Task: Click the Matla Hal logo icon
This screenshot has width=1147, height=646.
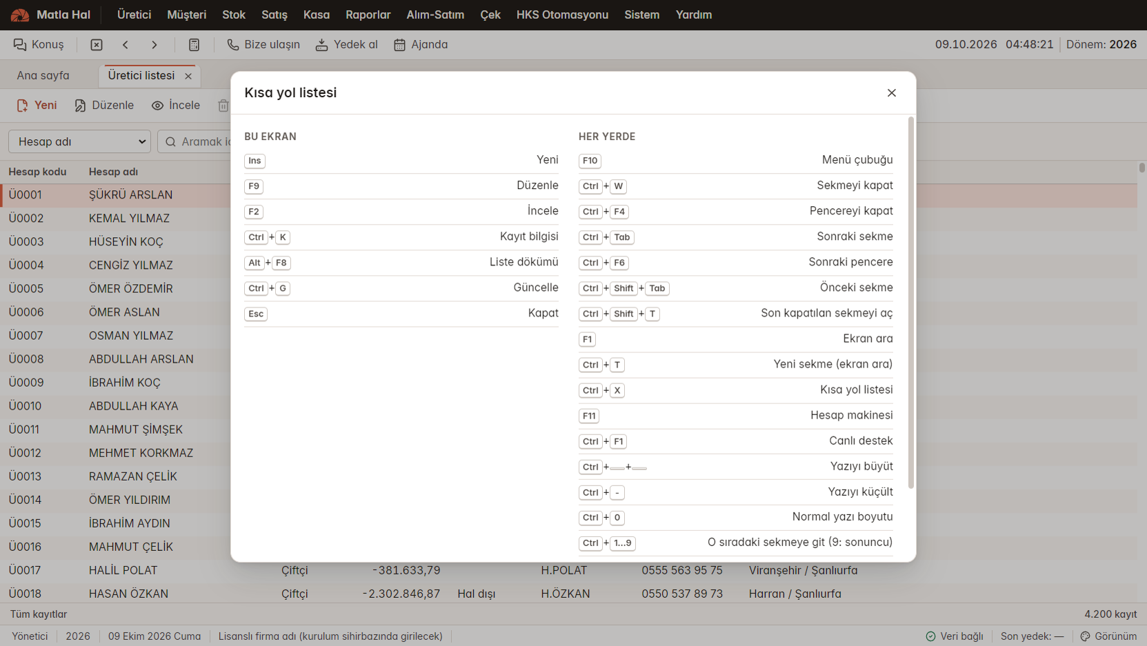Action: point(20,15)
